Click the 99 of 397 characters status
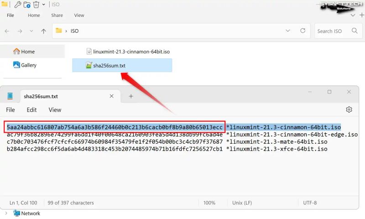Image resolution: width=365 pixels, height=219 pixels. point(71,203)
